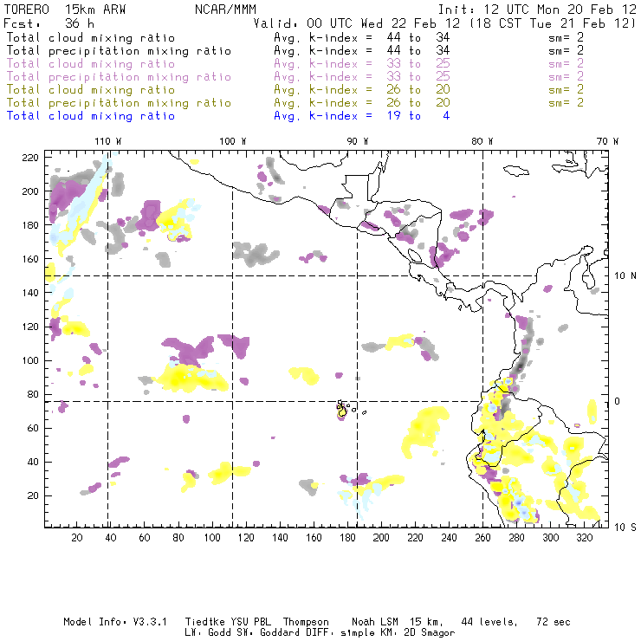Click the 70 W longitude label
This screenshot has width=641, height=641.
pyautogui.click(x=609, y=140)
